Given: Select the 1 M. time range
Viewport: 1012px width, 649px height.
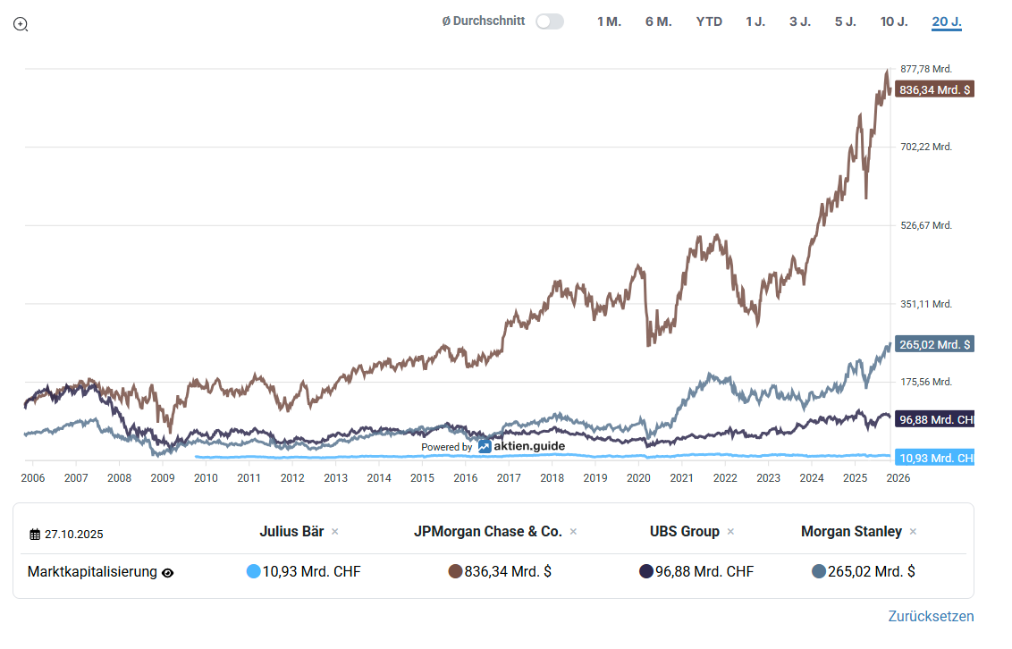Looking at the screenshot, I should point(609,21).
